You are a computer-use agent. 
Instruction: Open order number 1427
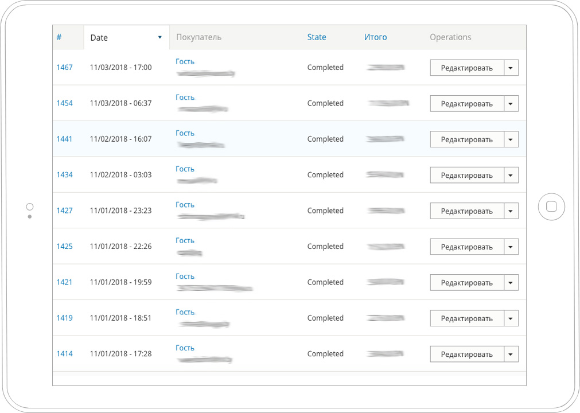pyautogui.click(x=64, y=211)
